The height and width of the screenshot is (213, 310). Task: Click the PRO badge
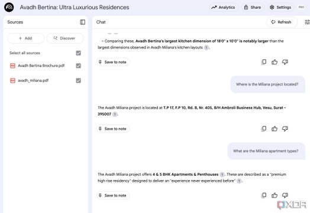tap(301, 7)
